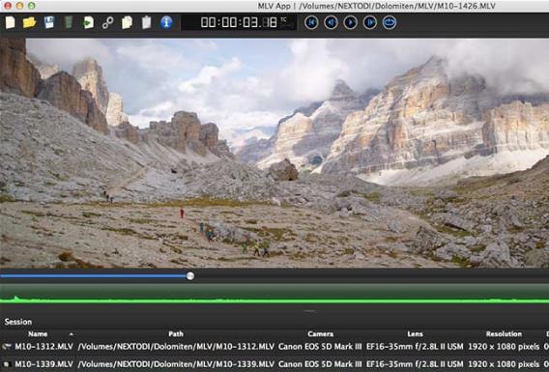Start playback with the play button
Viewport: 549px width, 372px height.
tap(351, 23)
